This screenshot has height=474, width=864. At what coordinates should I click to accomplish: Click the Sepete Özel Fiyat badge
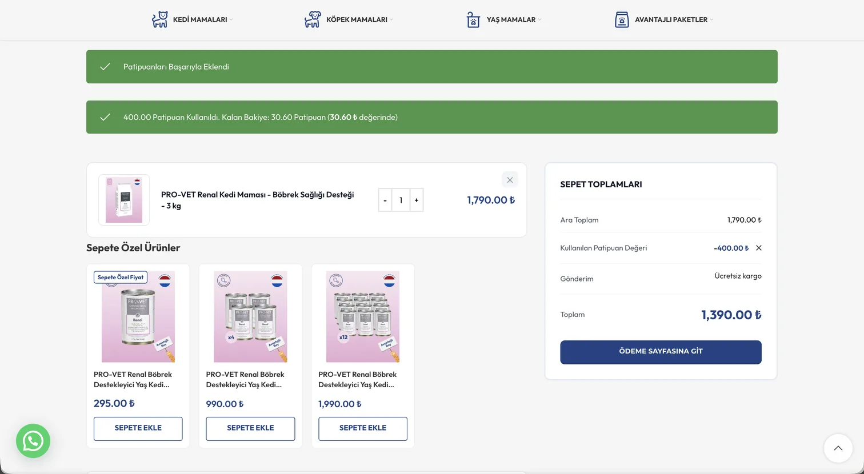click(121, 277)
